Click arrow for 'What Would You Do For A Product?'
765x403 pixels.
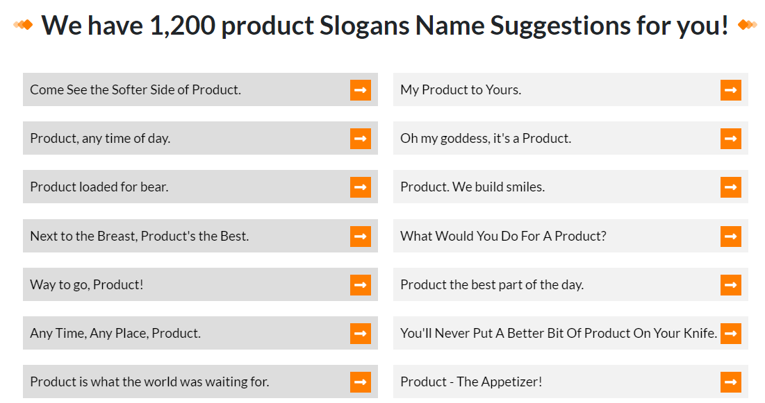click(730, 237)
